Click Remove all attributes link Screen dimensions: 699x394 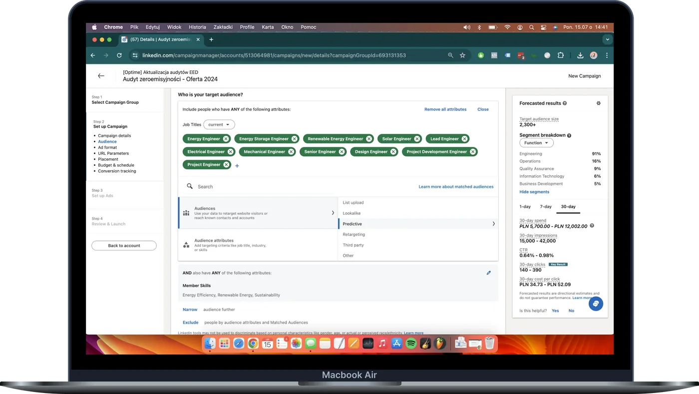445,109
